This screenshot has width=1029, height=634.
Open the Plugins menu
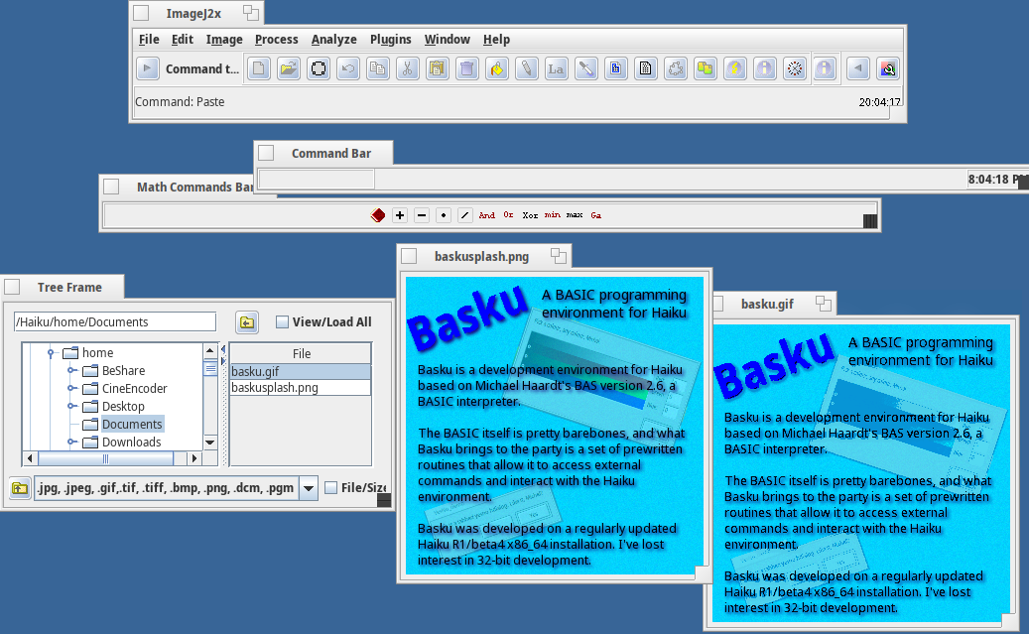click(391, 40)
